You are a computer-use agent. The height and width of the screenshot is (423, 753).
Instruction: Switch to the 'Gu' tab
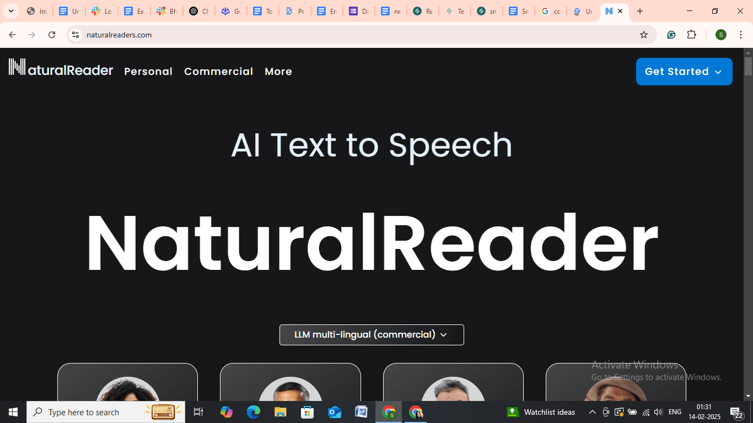[x=230, y=11]
